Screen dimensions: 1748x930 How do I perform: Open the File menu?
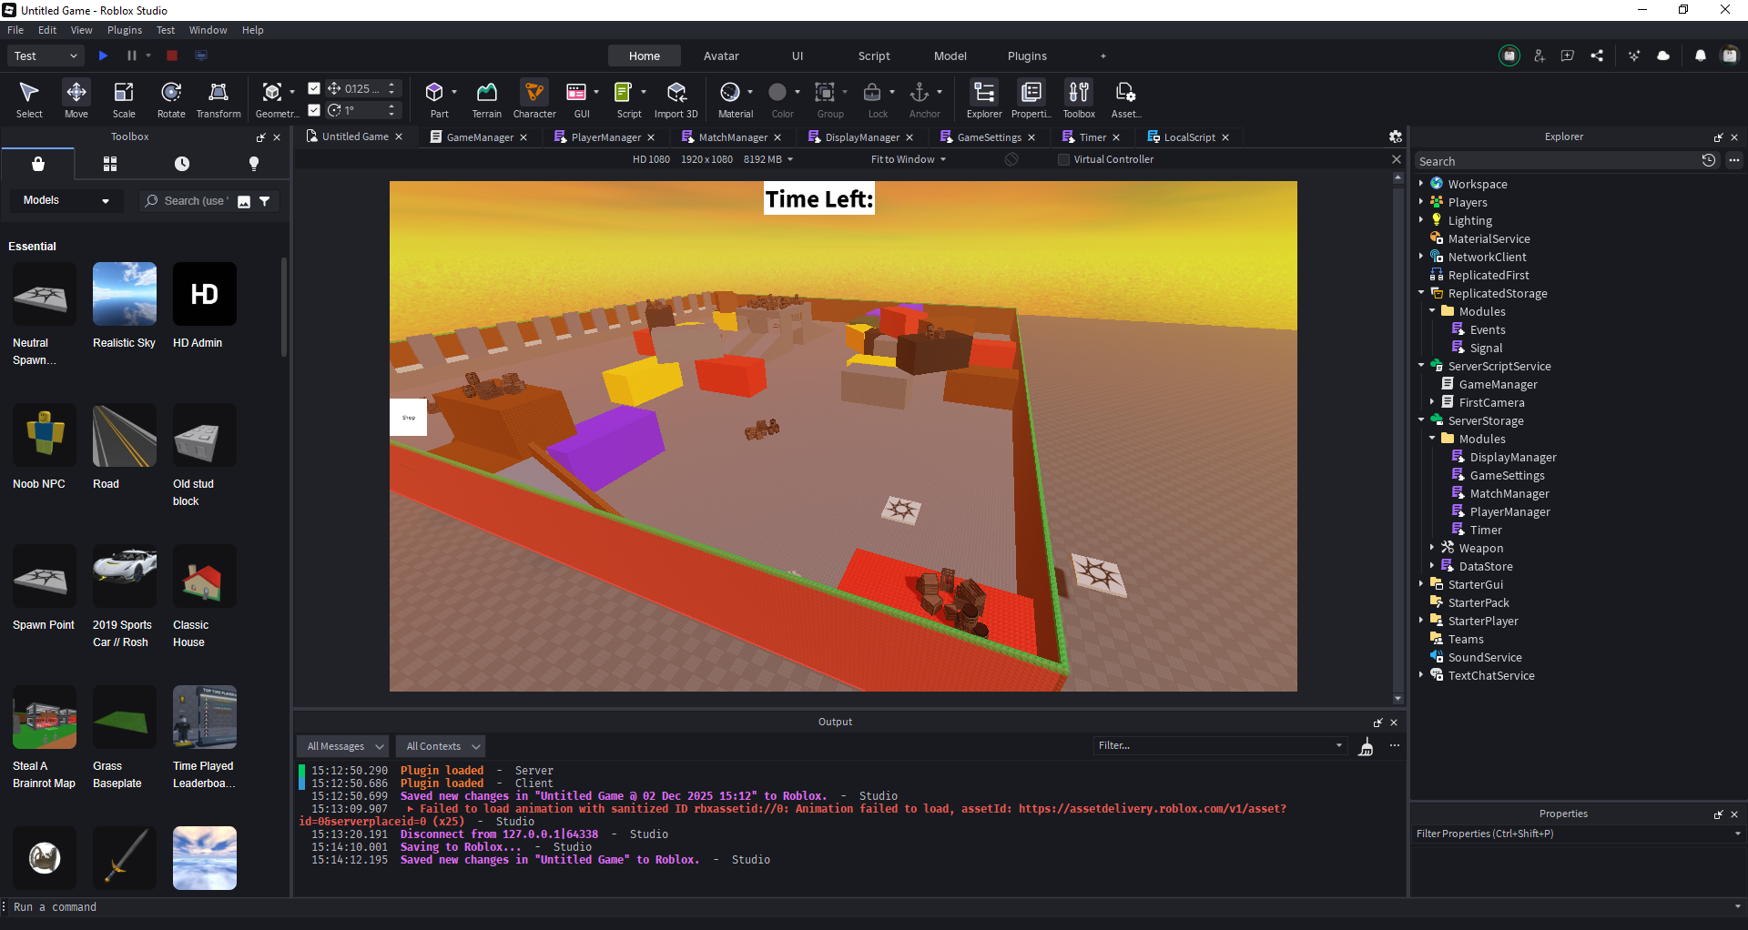tap(15, 30)
